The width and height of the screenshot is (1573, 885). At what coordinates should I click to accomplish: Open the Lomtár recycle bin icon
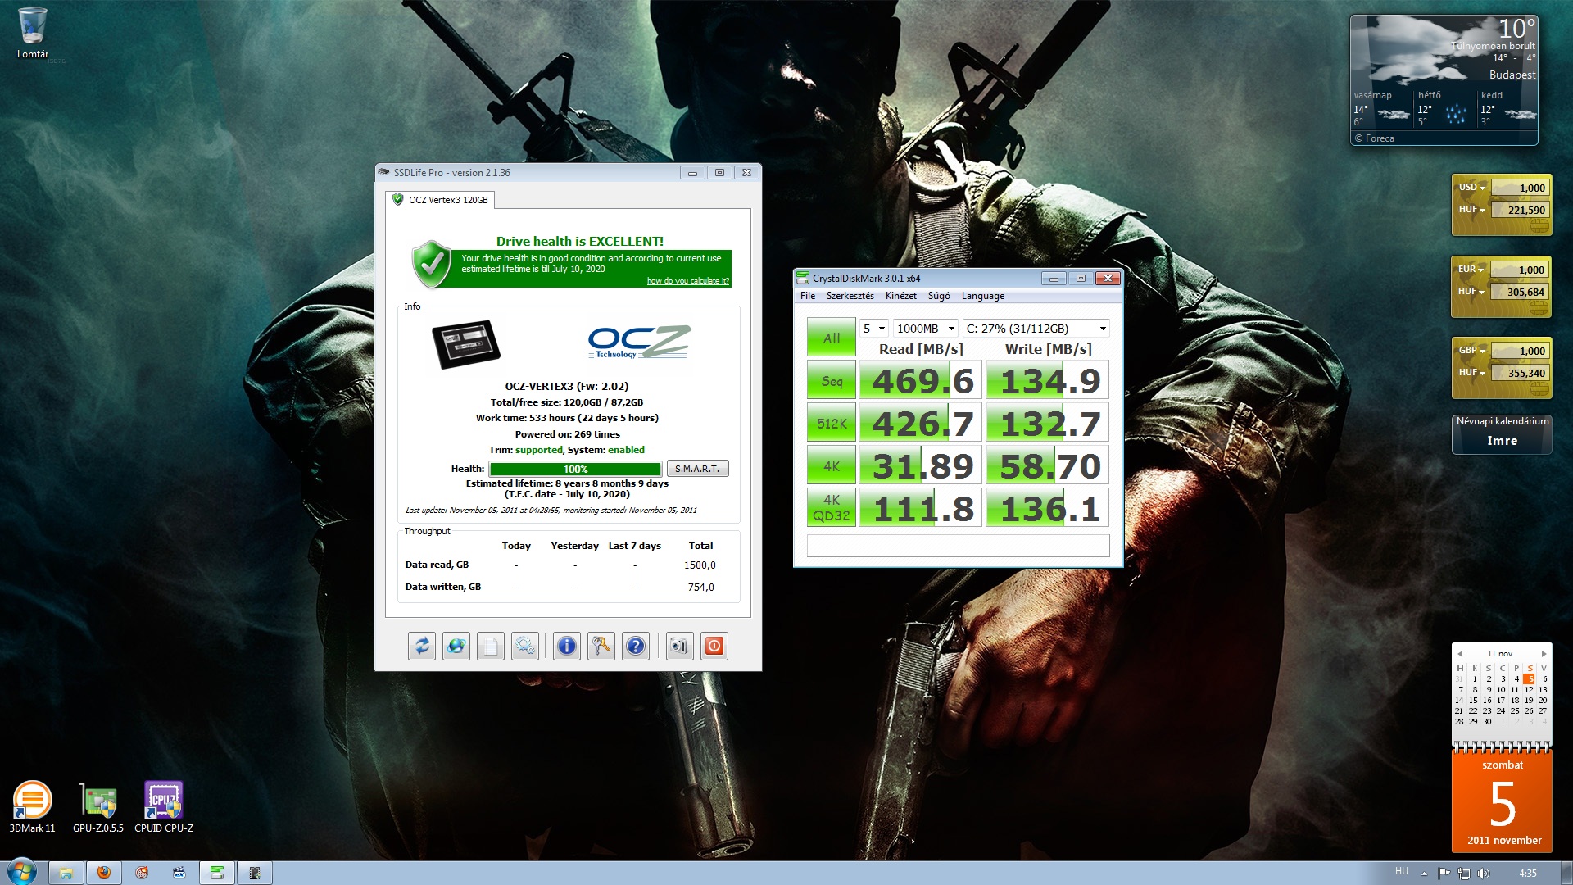[x=33, y=34]
